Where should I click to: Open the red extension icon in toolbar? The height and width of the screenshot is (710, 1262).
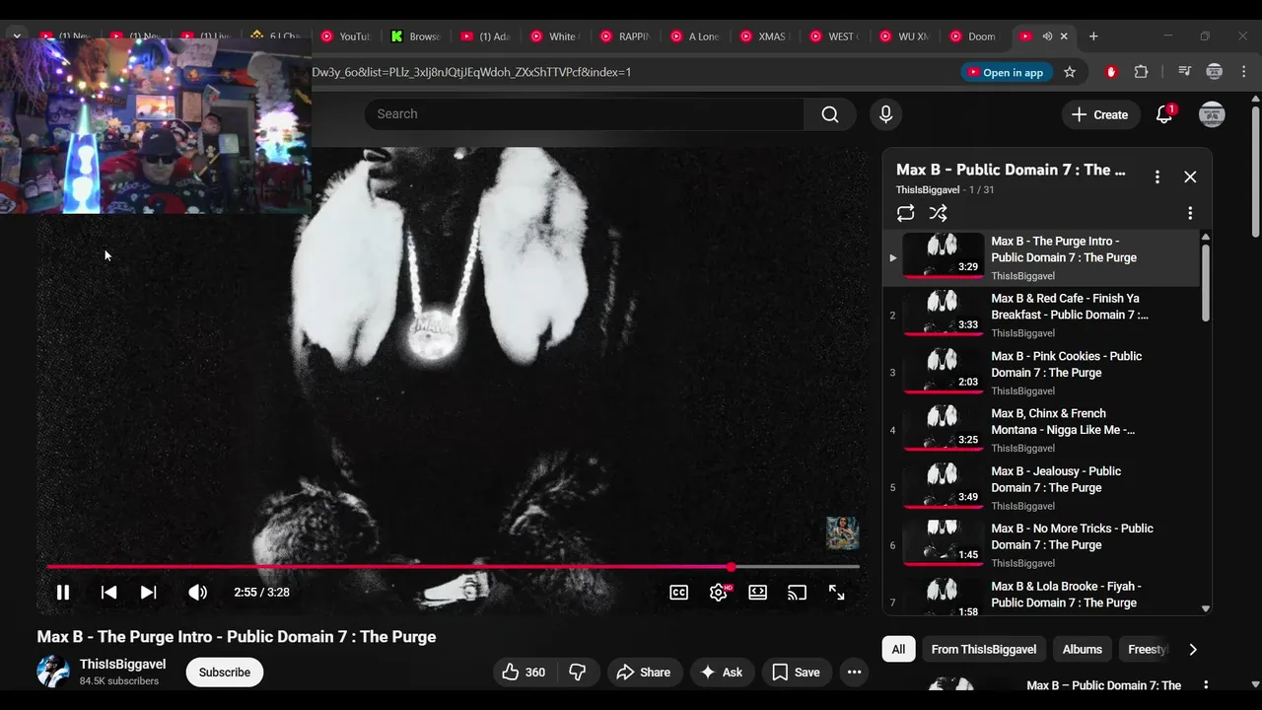pyautogui.click(x=1111, y=72)
